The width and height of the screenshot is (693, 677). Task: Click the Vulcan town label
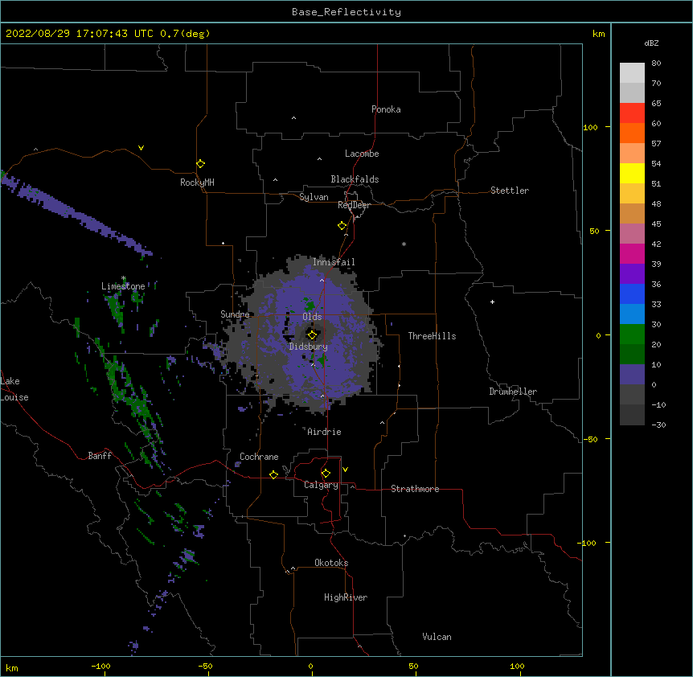click(x=437, y=637)
